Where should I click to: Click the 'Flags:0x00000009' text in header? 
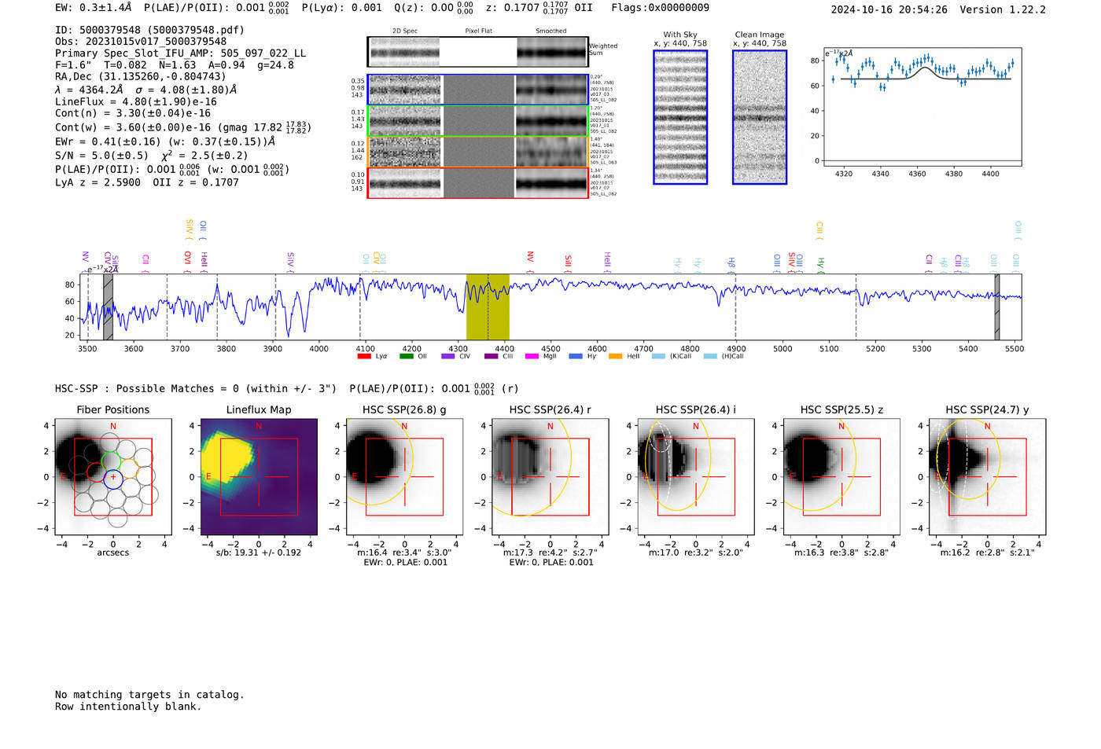click(x=660, y=7)
